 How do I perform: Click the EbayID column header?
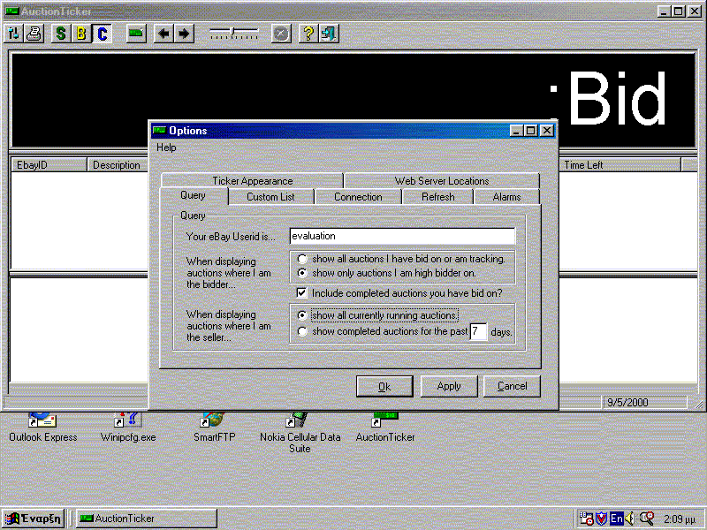tap(49, 165)
